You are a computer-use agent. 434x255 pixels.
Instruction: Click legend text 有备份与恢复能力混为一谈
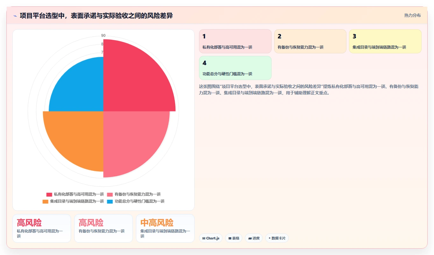coord(138,194)
